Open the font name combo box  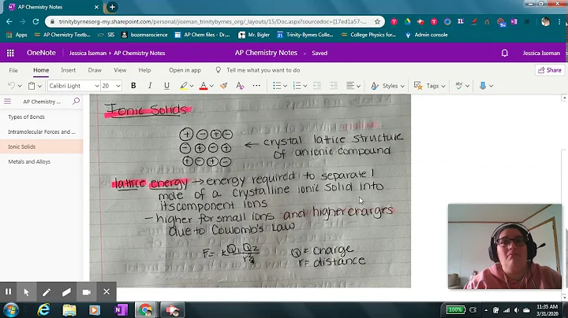click(74, 86)
